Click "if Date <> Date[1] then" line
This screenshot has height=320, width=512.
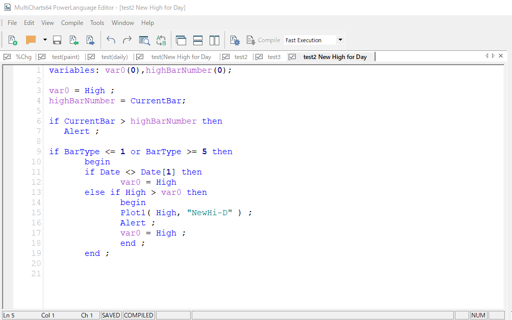tap(143, 172)
